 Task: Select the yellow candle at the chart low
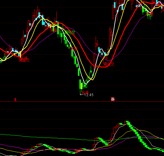point(82,86)
